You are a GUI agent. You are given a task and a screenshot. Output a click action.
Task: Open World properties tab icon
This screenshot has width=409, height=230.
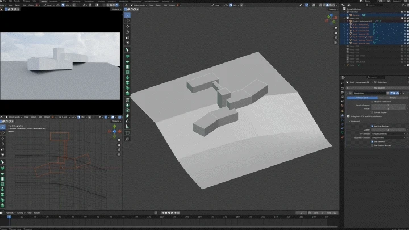(342, 106)
